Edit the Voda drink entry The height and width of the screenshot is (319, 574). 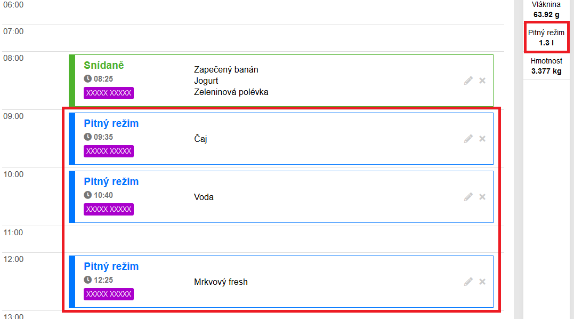point(468,197)
